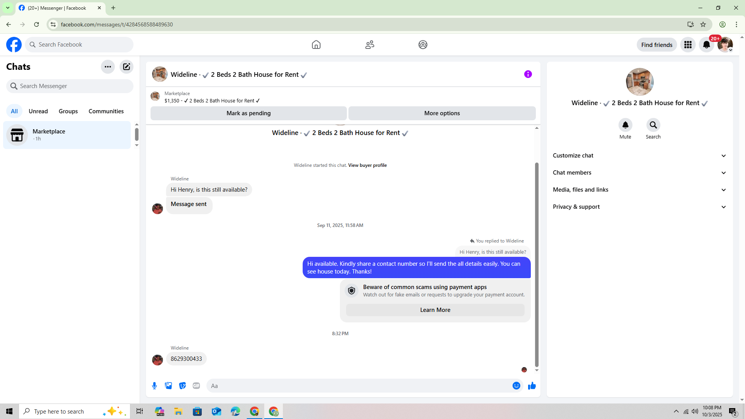Open the Friends icon in top navigation
The width and height of the screenshot is (745, 419).
(x=370, y=45)
